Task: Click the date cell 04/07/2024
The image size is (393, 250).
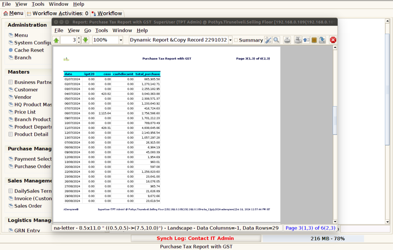Action: click(72, 94)
